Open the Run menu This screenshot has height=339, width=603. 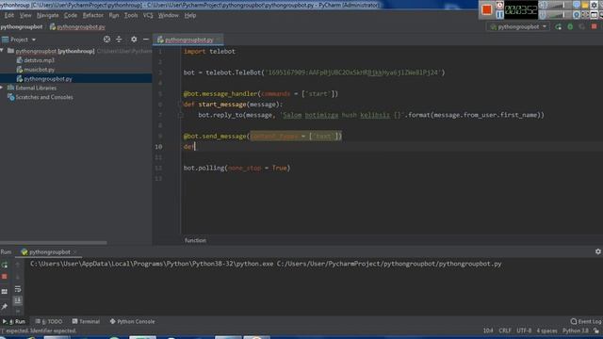114,15
